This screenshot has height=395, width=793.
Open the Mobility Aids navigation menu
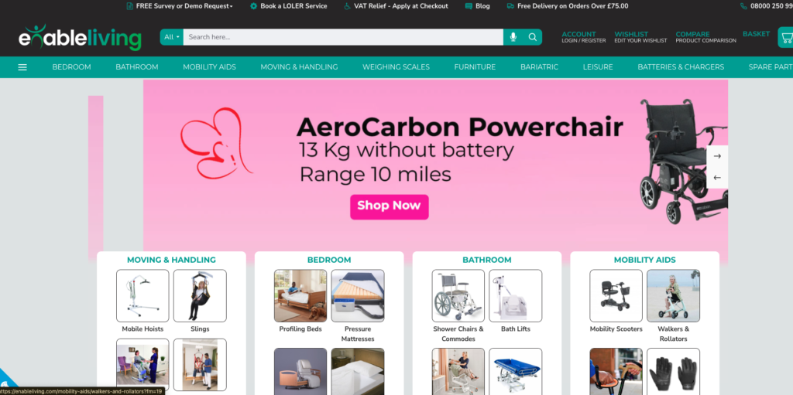click(209, 66)
